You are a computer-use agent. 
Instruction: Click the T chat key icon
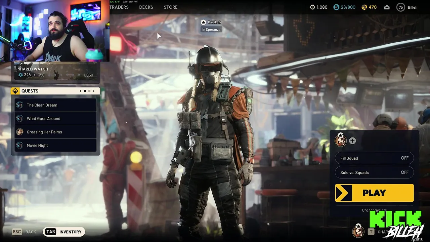(x=371, y=232)
